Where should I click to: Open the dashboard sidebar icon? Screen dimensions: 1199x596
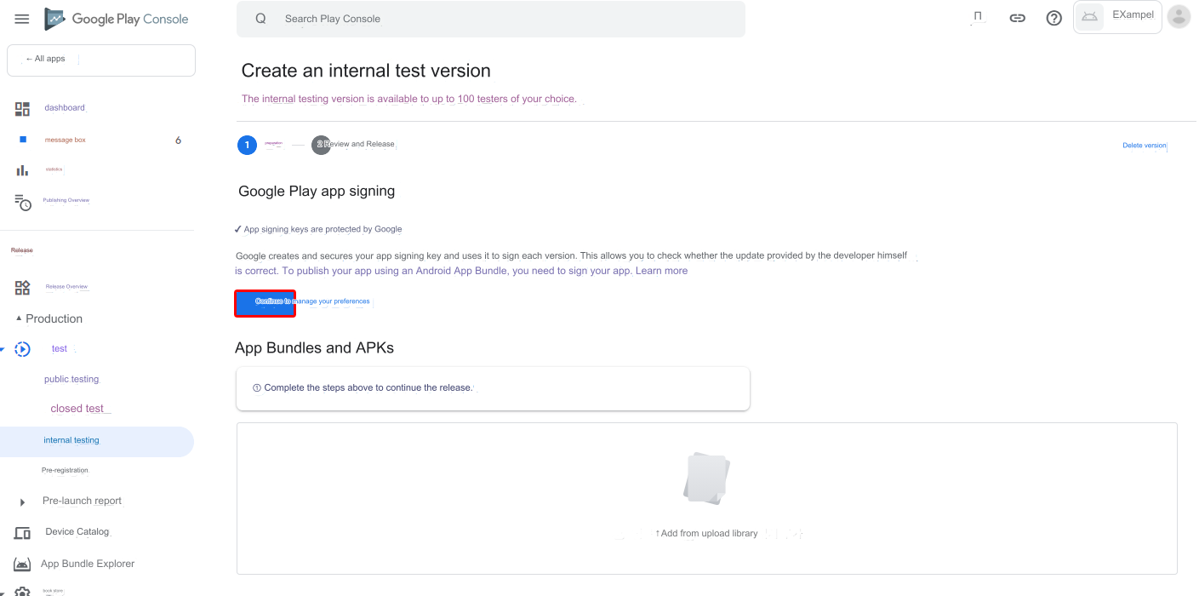coord(23,109)
